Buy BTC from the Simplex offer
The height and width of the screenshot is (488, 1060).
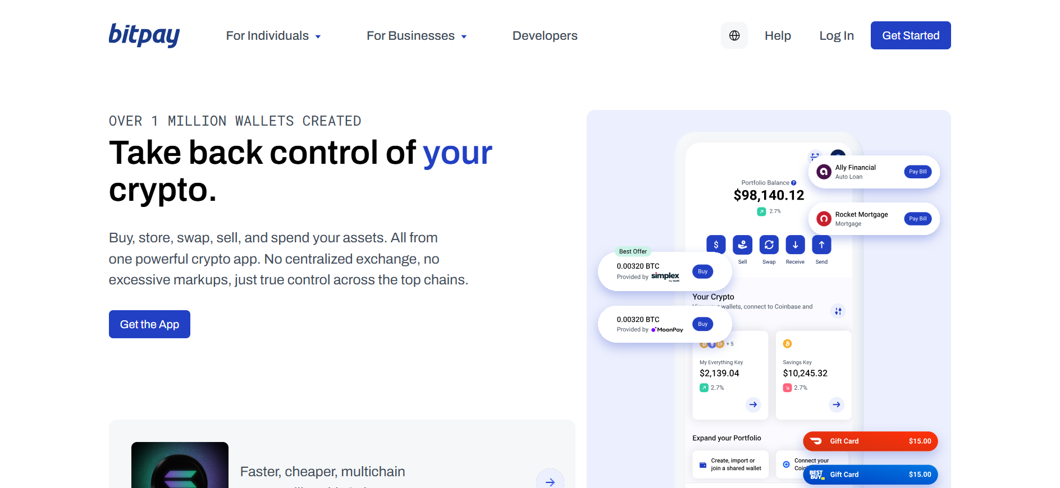point(702,271)
